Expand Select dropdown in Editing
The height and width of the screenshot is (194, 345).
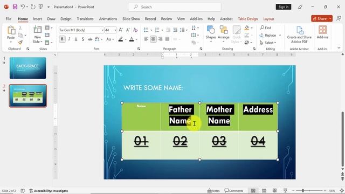[x=268, y=43]
